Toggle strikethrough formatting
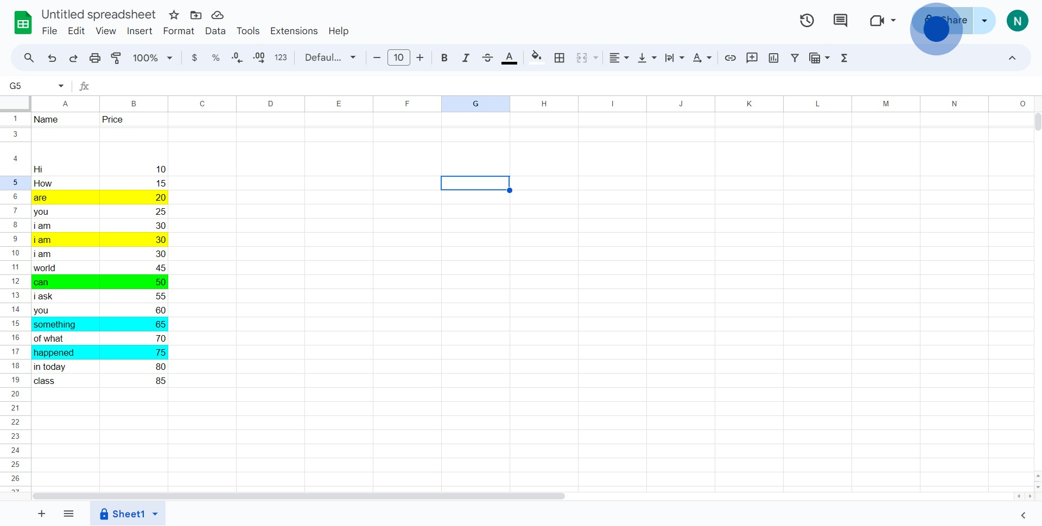This screenshot has width=1042, height=526. tap(487, 58)
